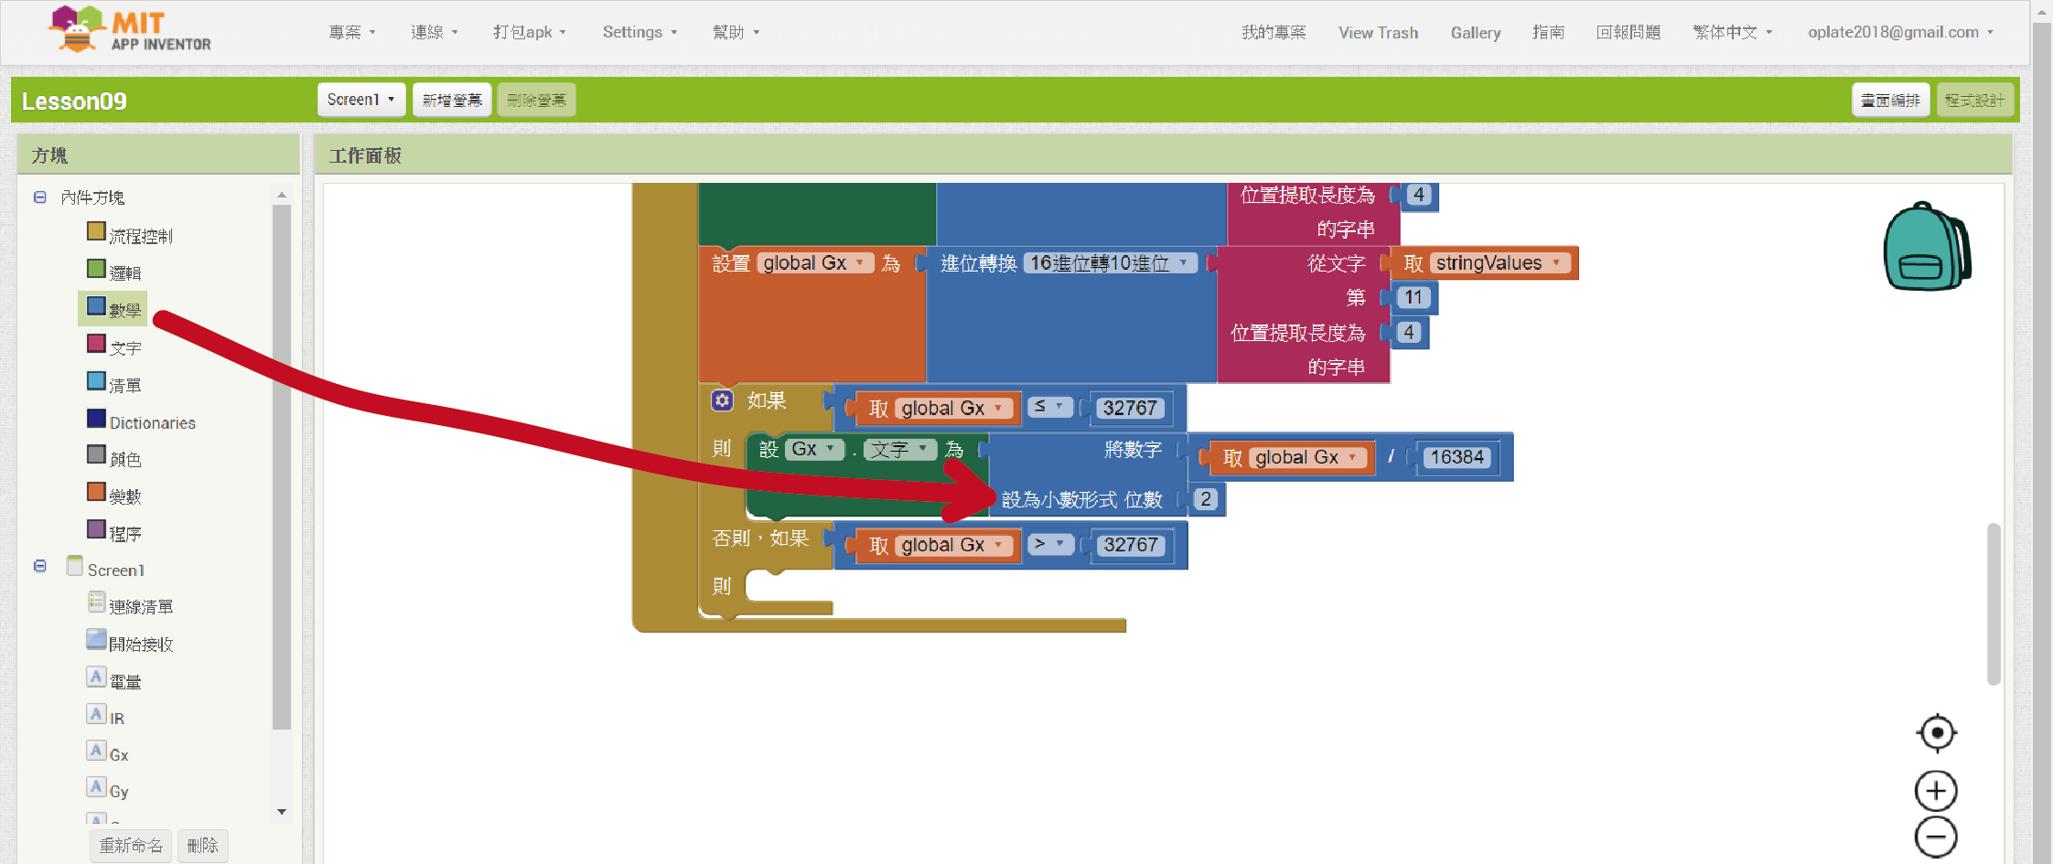Viewport: 2053px width, 864px height.
Task: Click the gear mutator icon on 如果 block
Action: click(x=722, y=400)
